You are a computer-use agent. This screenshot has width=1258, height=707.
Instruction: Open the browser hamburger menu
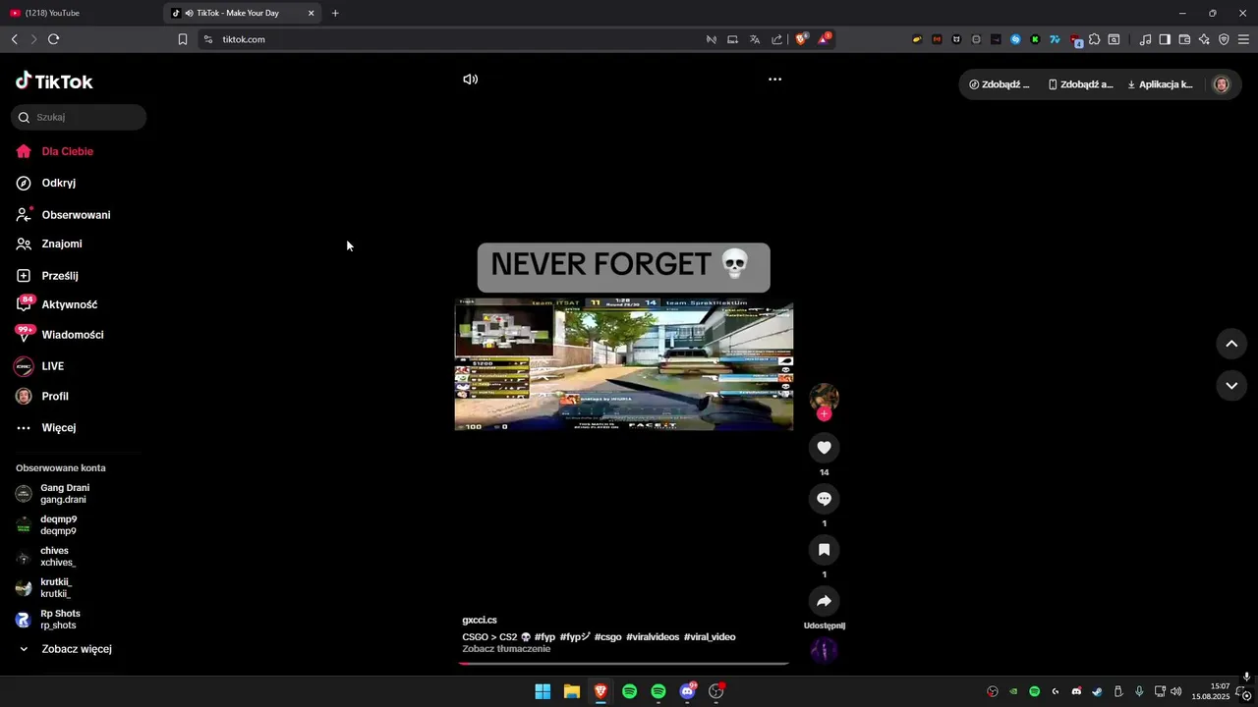[1243, 39]
